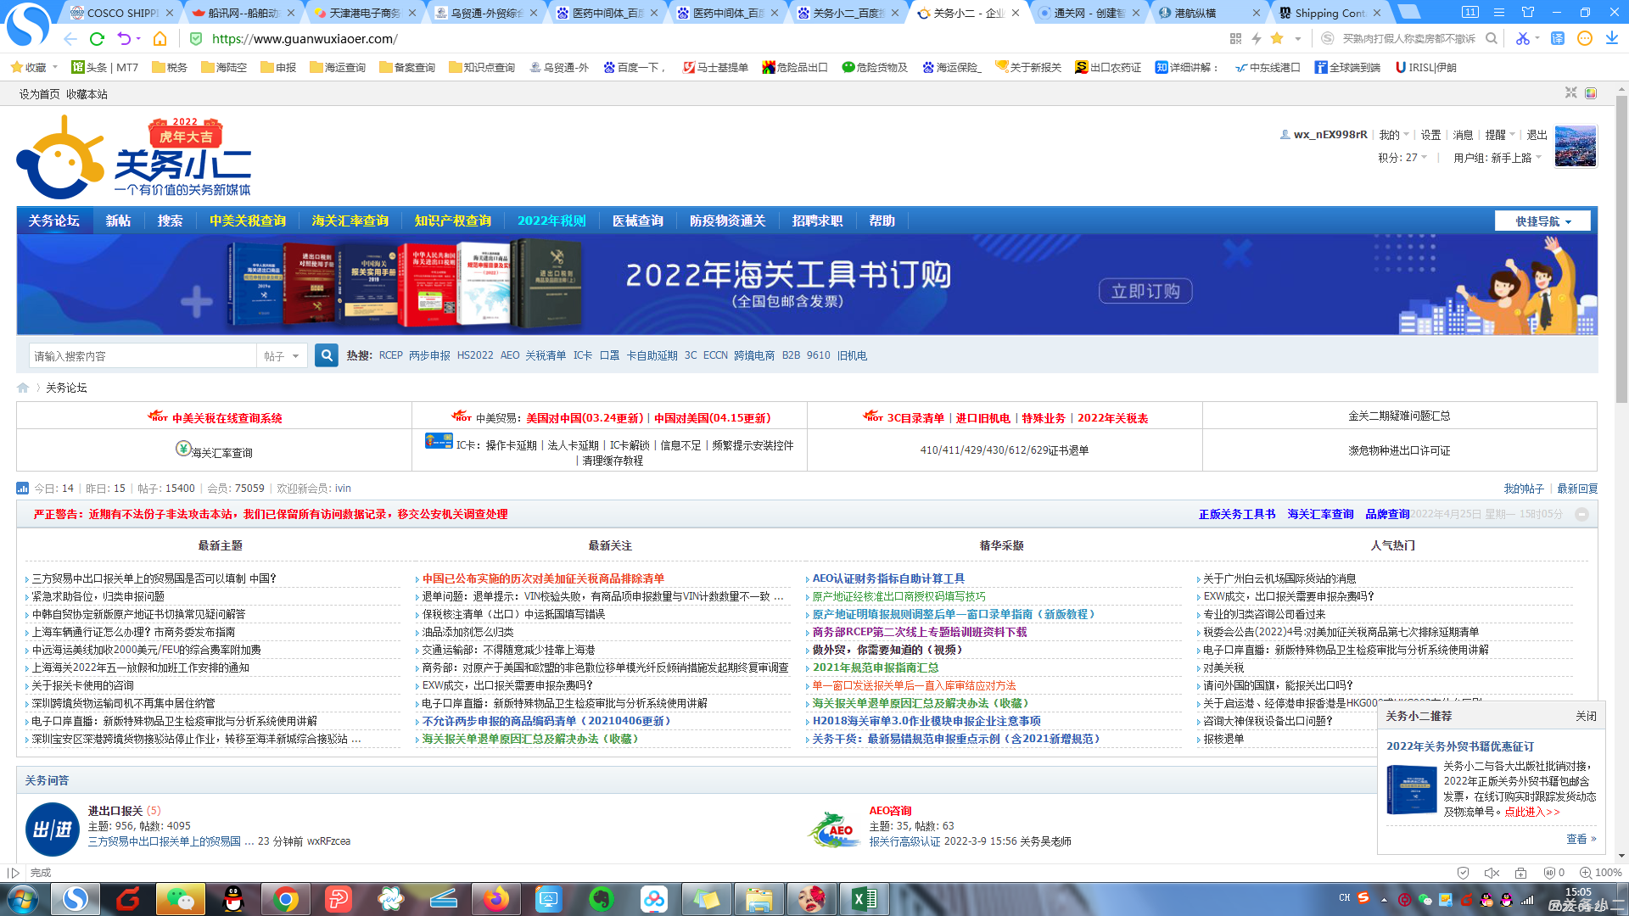Switch to Shipping Container browser tab
This screenshot has height=916, width=1629.
(1329, 13)
